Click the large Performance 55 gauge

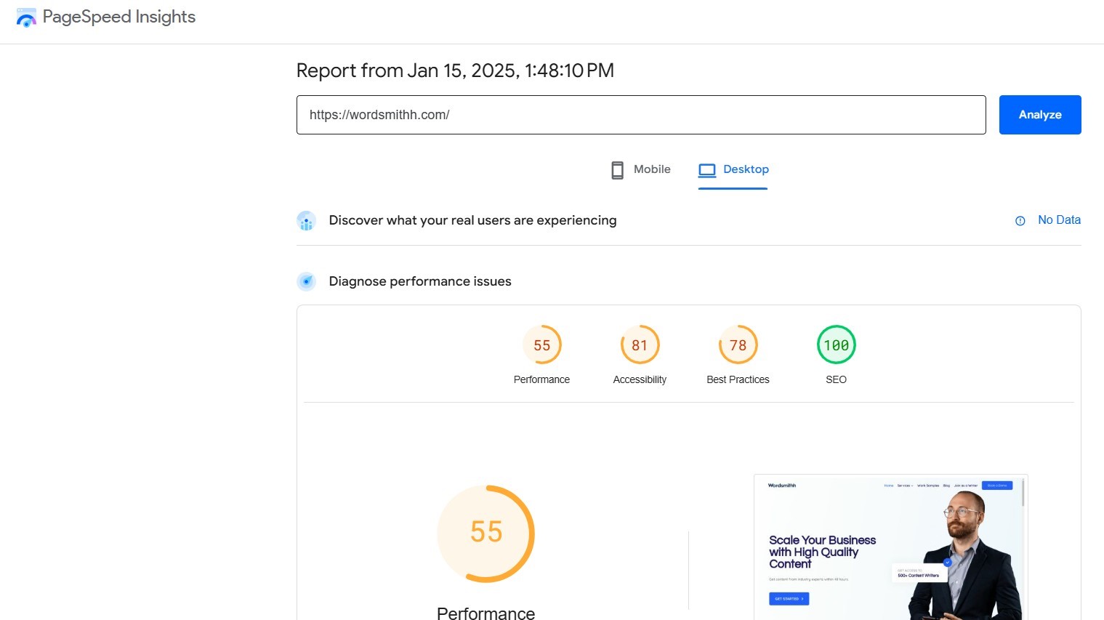pos(485,534)
